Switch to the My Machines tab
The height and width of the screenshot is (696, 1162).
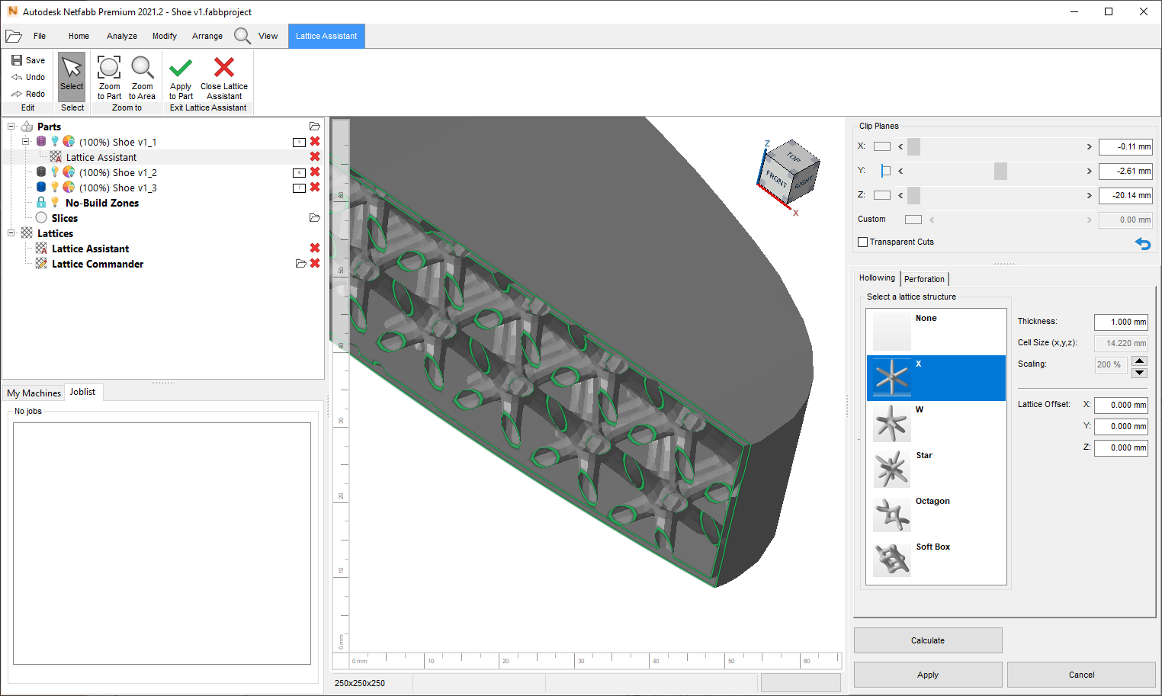[34, 393]
